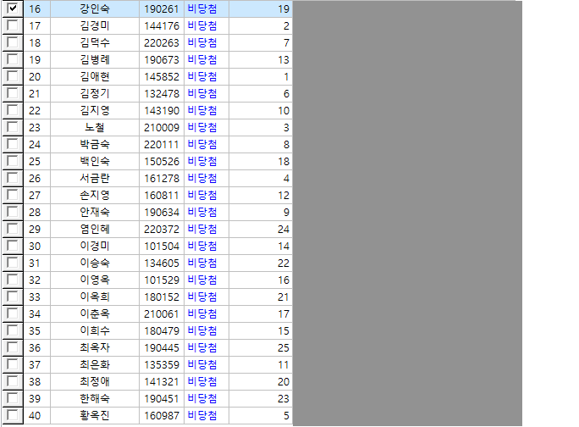This screenshot has height=427, width=579.
Task: Uncheck the checkbox for row 16 강인숙
Action: tap(13, 8)
